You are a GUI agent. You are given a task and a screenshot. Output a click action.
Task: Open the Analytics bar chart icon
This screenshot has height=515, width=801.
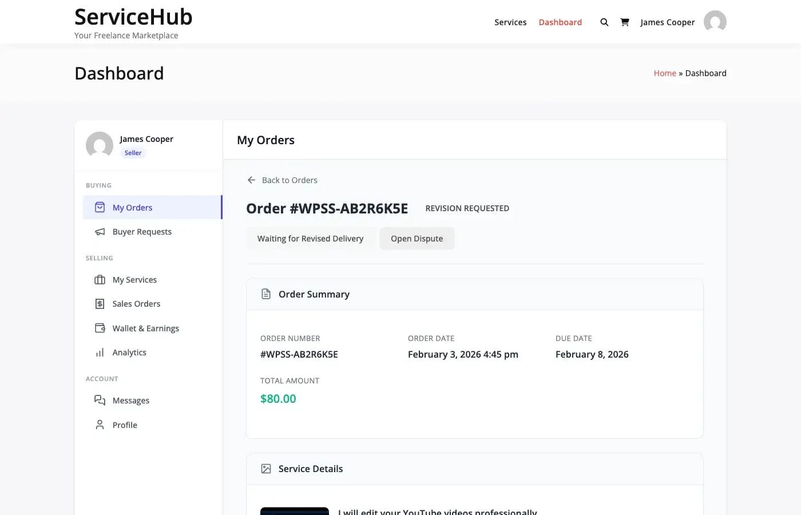(x=100, y=352)
